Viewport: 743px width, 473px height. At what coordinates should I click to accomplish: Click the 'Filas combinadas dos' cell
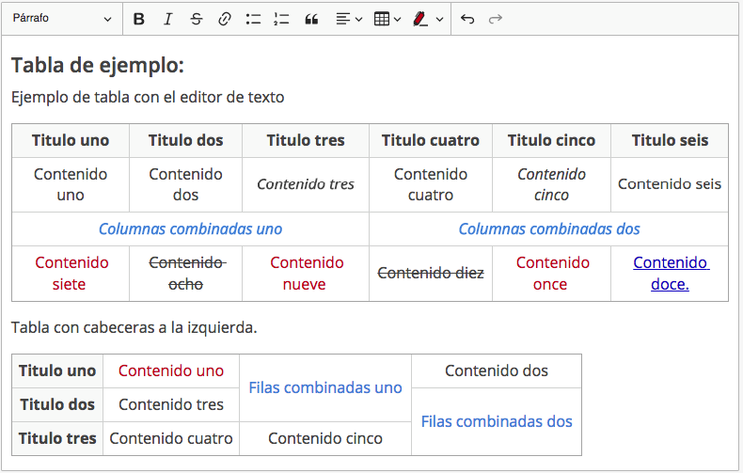coord(496,421)
